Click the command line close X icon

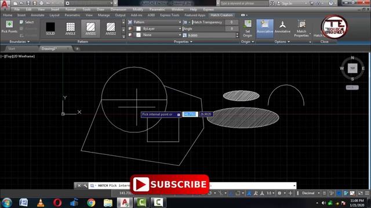(x=79, y=185)
